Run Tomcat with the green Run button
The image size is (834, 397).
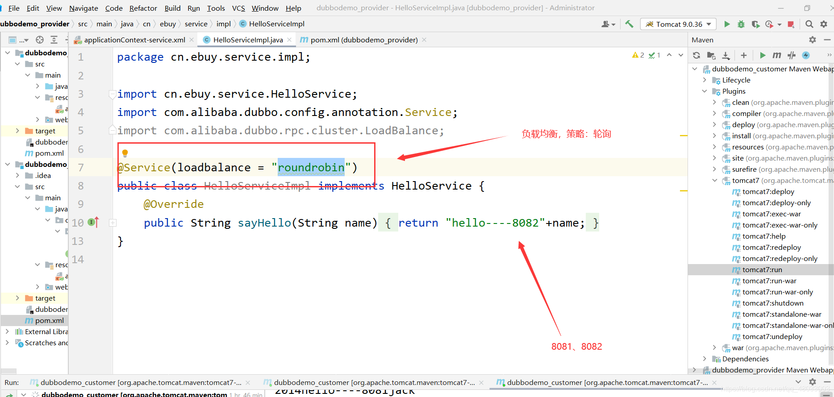pos(727,24)
